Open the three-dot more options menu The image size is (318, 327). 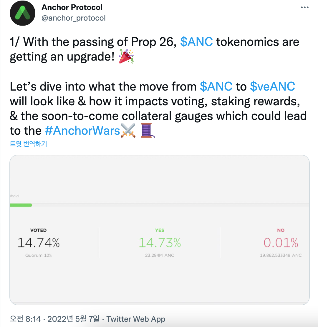(x=304, y=7)
